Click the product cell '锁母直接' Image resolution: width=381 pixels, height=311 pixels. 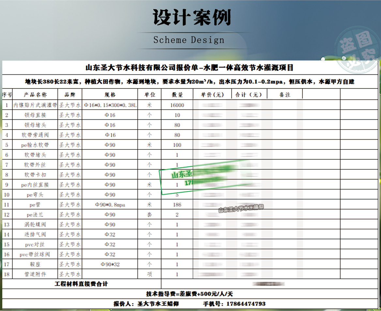point(35,115)
